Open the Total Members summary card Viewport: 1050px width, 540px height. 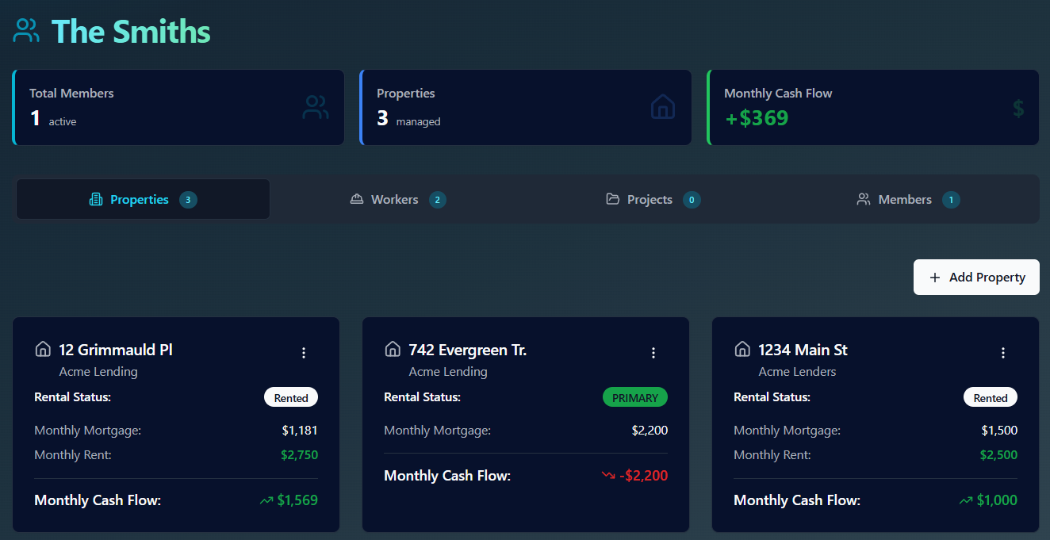(178, 107)
